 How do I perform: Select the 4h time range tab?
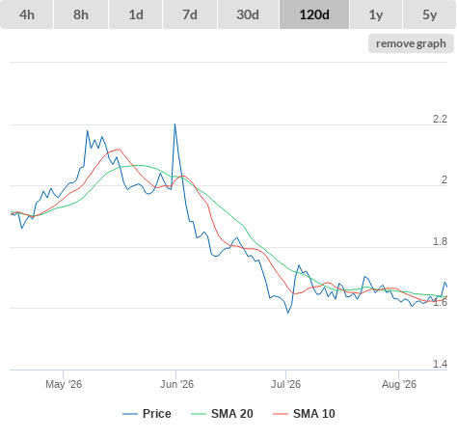(x=26, y=14)
